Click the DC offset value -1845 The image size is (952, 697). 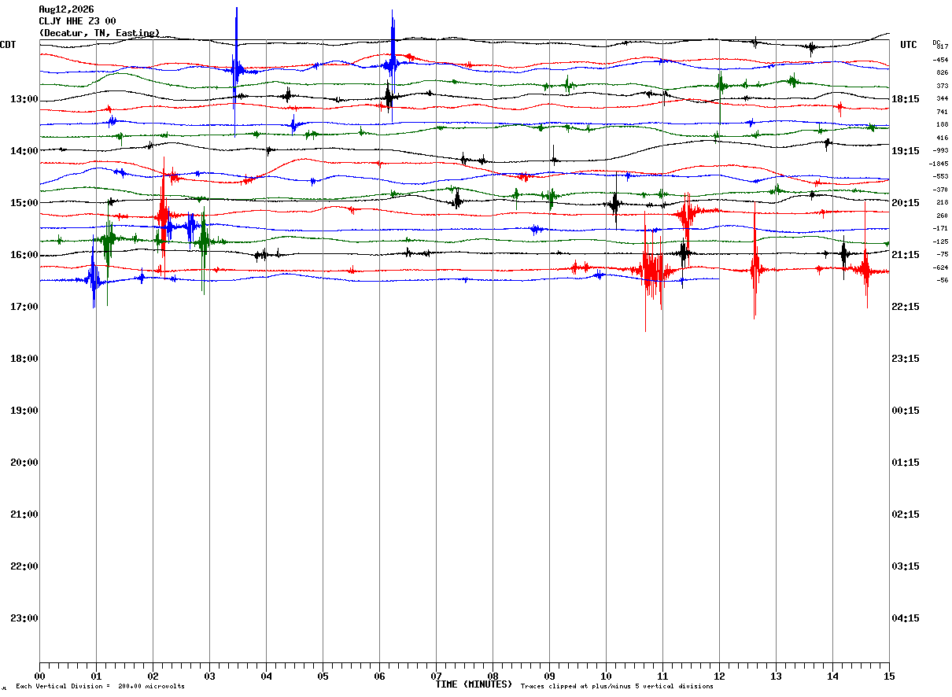[x=939, y=164]
